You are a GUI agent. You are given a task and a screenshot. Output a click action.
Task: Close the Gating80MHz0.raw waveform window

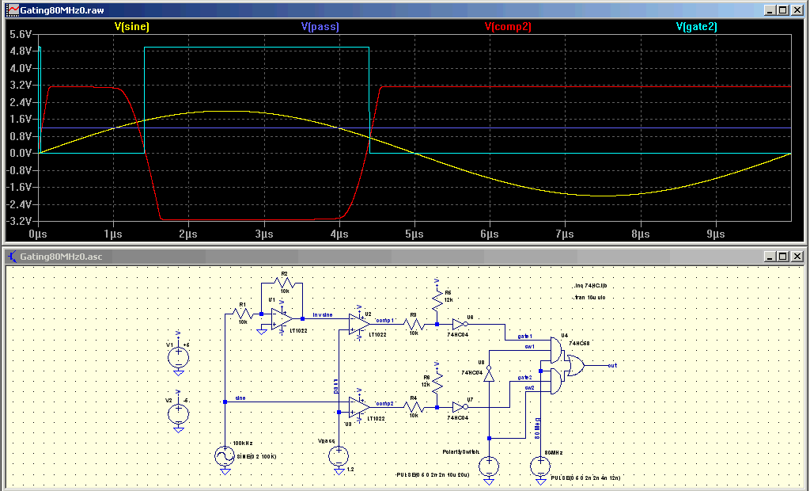tap(797, 10)
